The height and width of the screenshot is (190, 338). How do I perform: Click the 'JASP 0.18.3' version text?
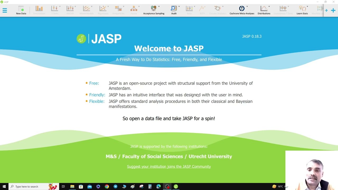252,36
